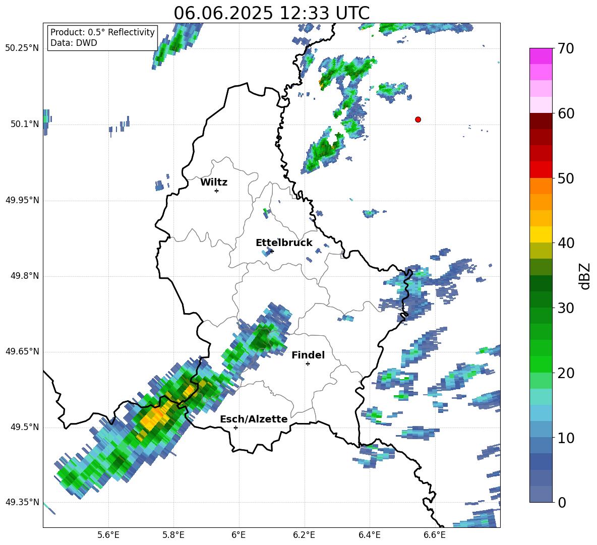The image size is (597, 545).
Task: Click the red radar site dot
Action: click(418, 119)
